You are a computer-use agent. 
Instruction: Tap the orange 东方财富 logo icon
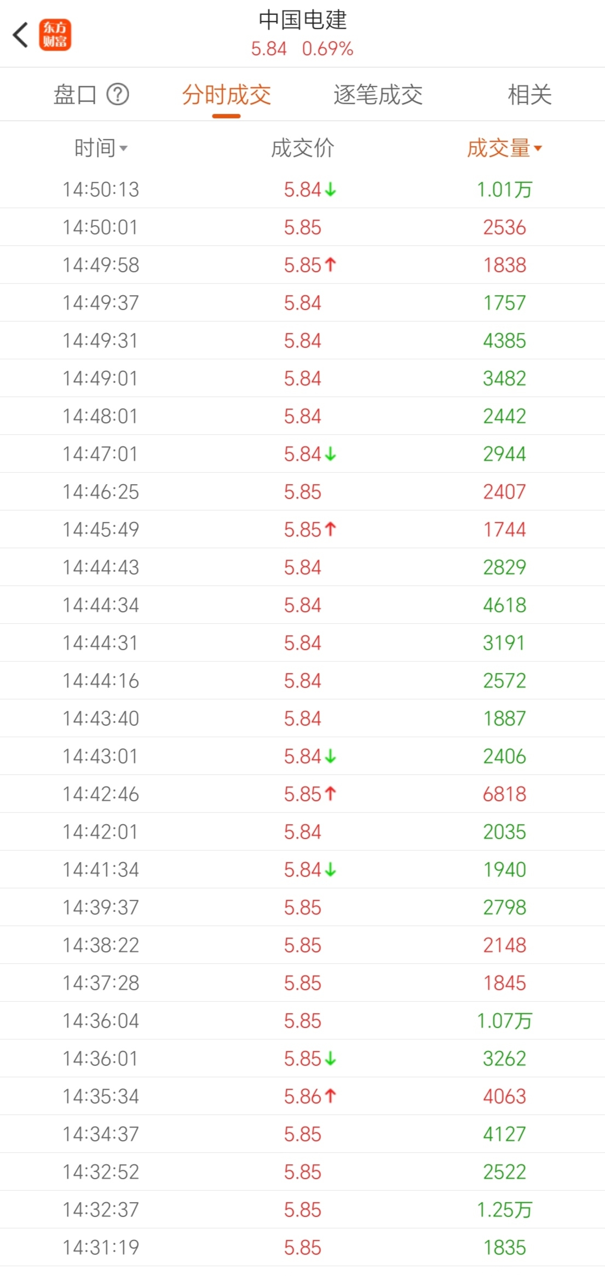pyautogui.click(x=55, y=35)
